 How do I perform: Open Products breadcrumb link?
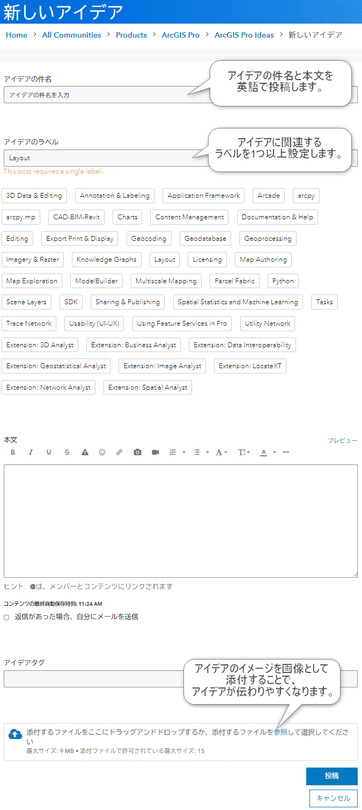click(131, 35)
